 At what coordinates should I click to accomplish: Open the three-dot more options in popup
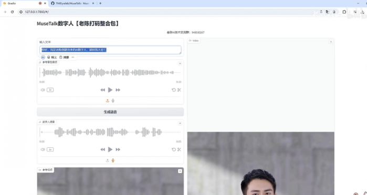pos(73,57)
